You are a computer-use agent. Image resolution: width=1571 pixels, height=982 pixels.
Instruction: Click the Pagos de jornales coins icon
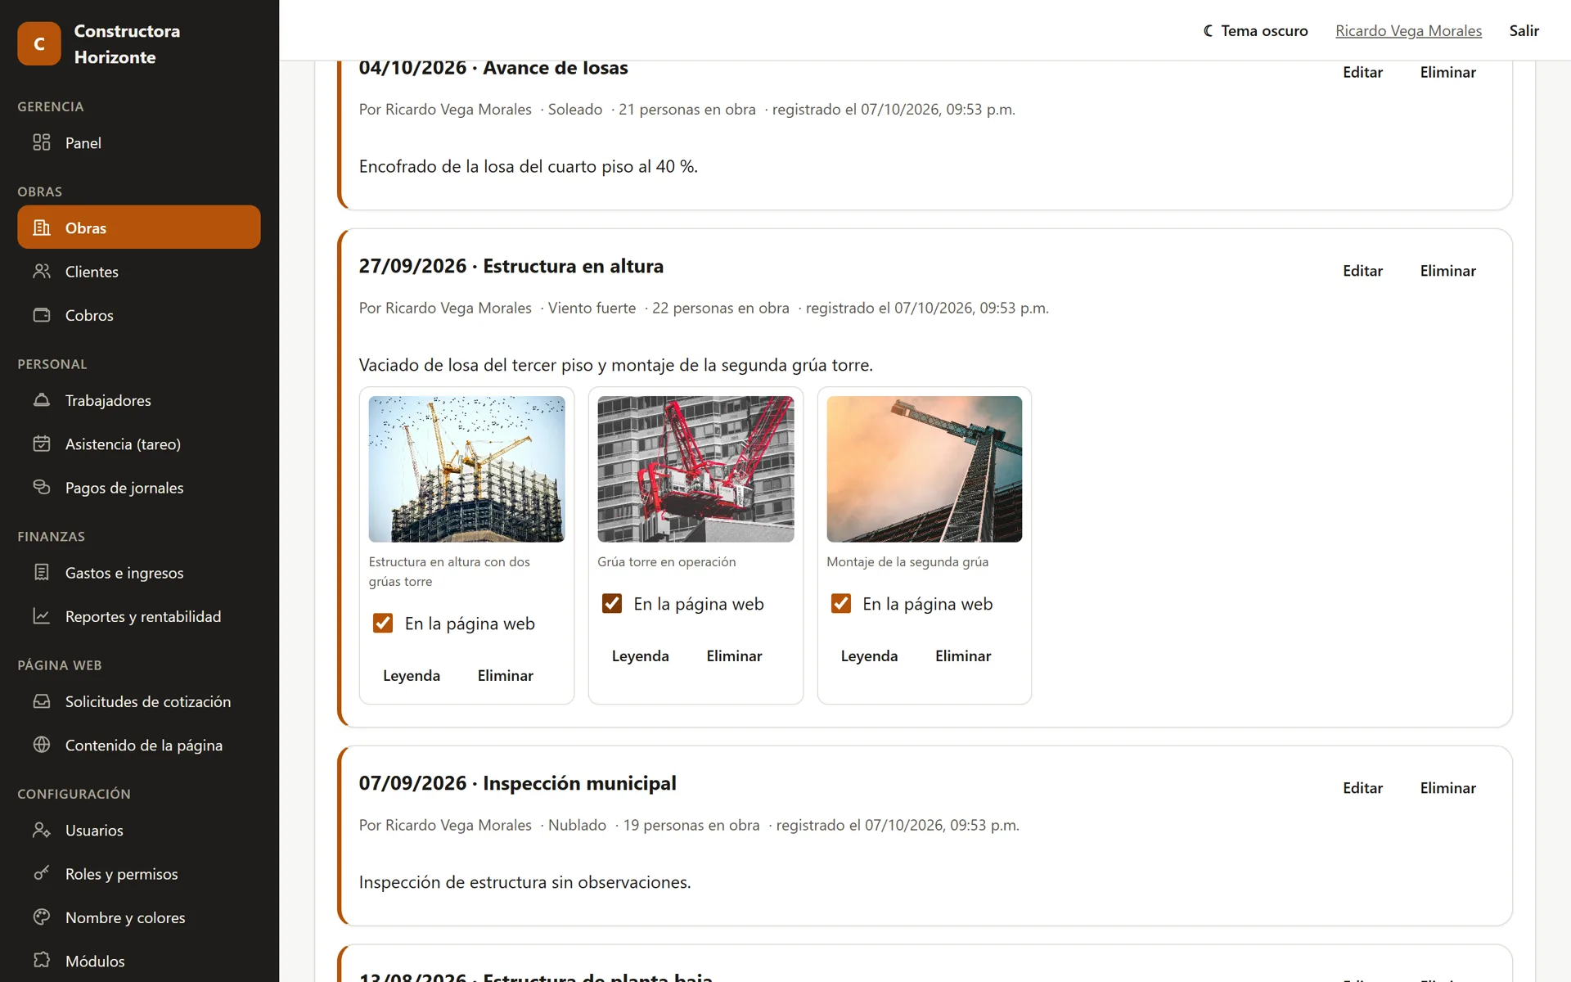pos(42,487)
